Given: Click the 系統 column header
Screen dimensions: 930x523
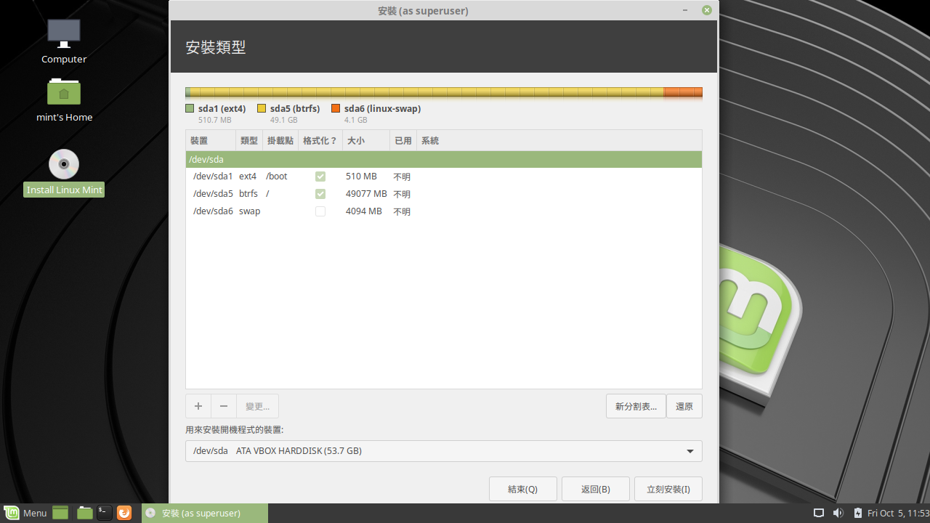Looking at the screenshot, I should pos(559,141).
